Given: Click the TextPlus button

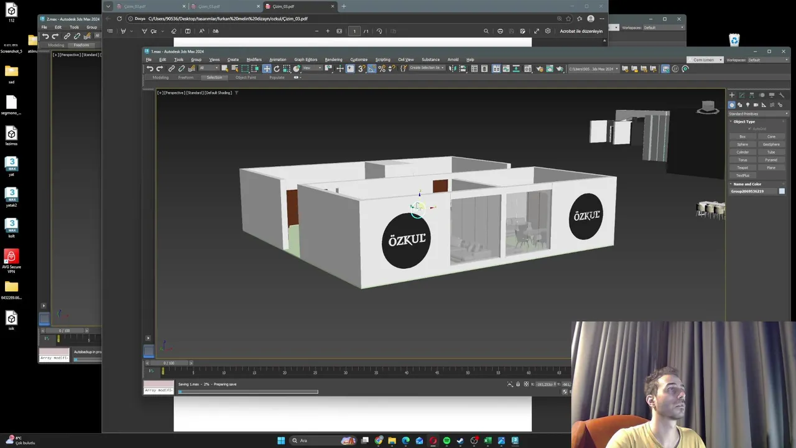Looking at the screenshot, I should [x=743, y=175].
